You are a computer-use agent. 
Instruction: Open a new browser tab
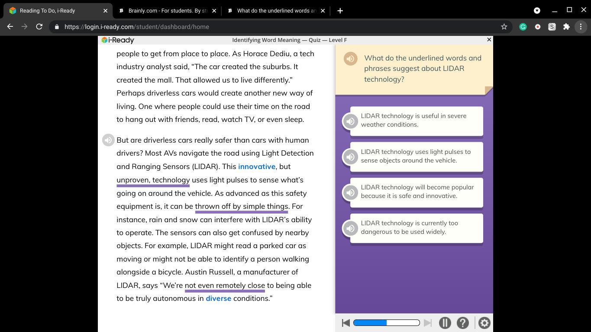click(340, 11)
